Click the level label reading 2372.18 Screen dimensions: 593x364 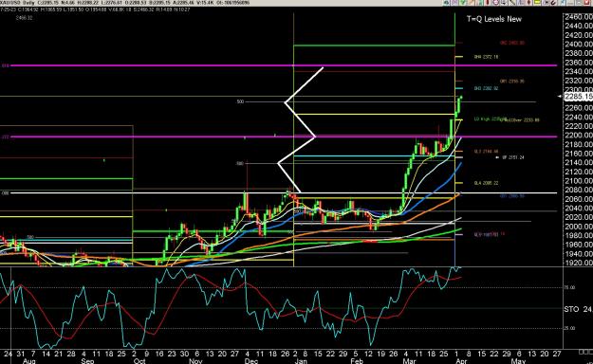coord(487,57)
